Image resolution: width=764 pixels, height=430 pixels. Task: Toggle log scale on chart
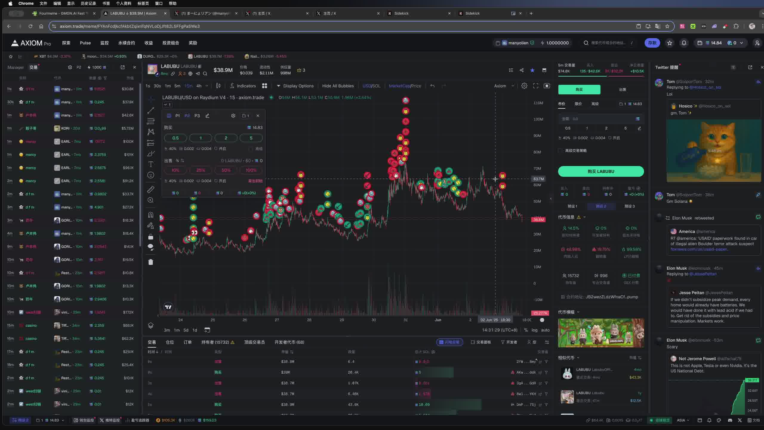pos(535,330)
